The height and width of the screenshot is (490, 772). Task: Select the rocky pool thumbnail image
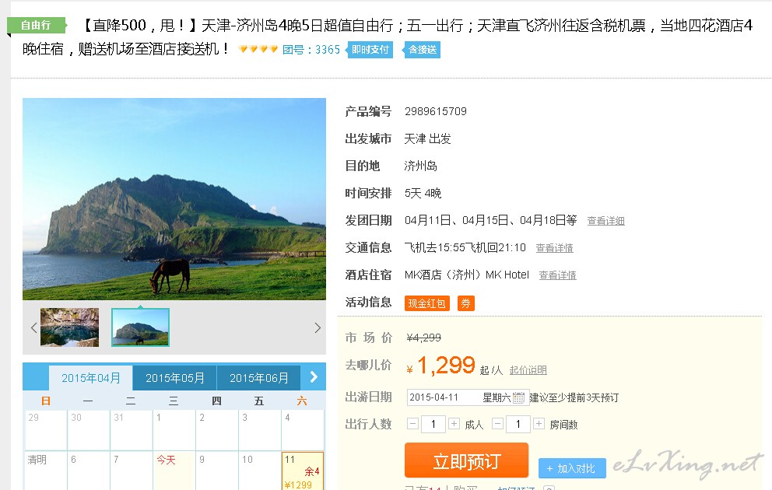tap(69, 327)
